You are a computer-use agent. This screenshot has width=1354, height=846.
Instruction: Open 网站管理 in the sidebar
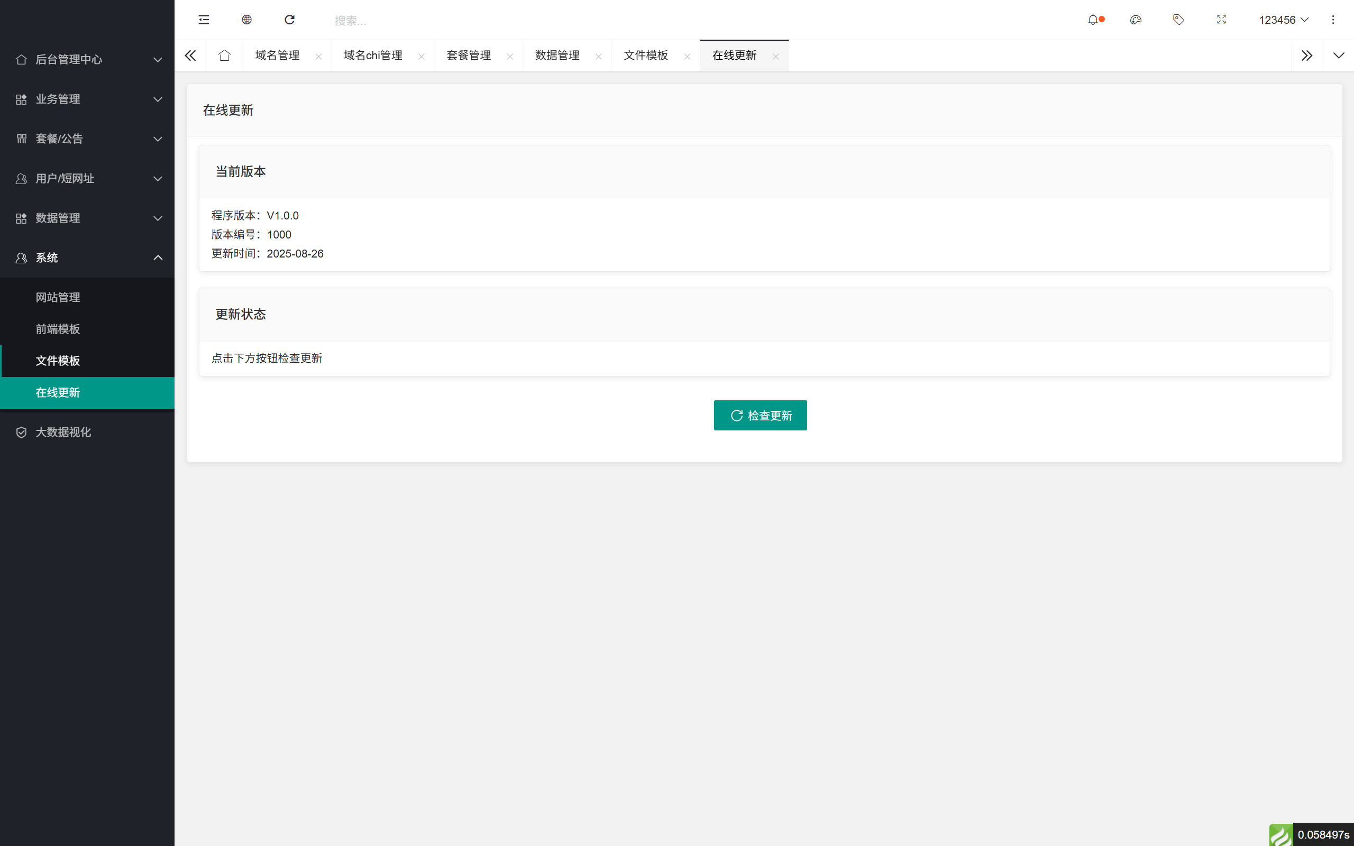(58, 297)
